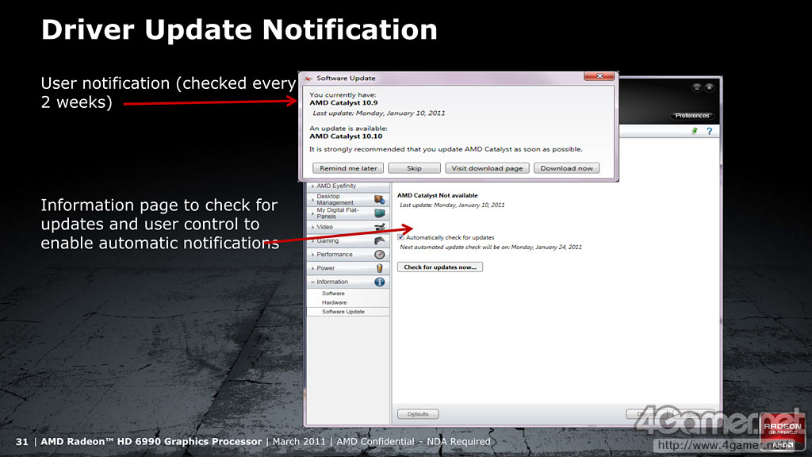
Task: Expand the Desktop Management section
Action: click(348, 199)
